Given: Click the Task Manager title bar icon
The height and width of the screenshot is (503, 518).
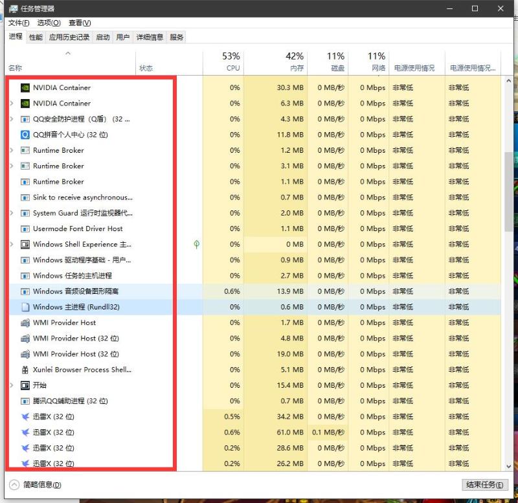Looking at the screenshot, I should pyautogui.click(x=13, y=8).
